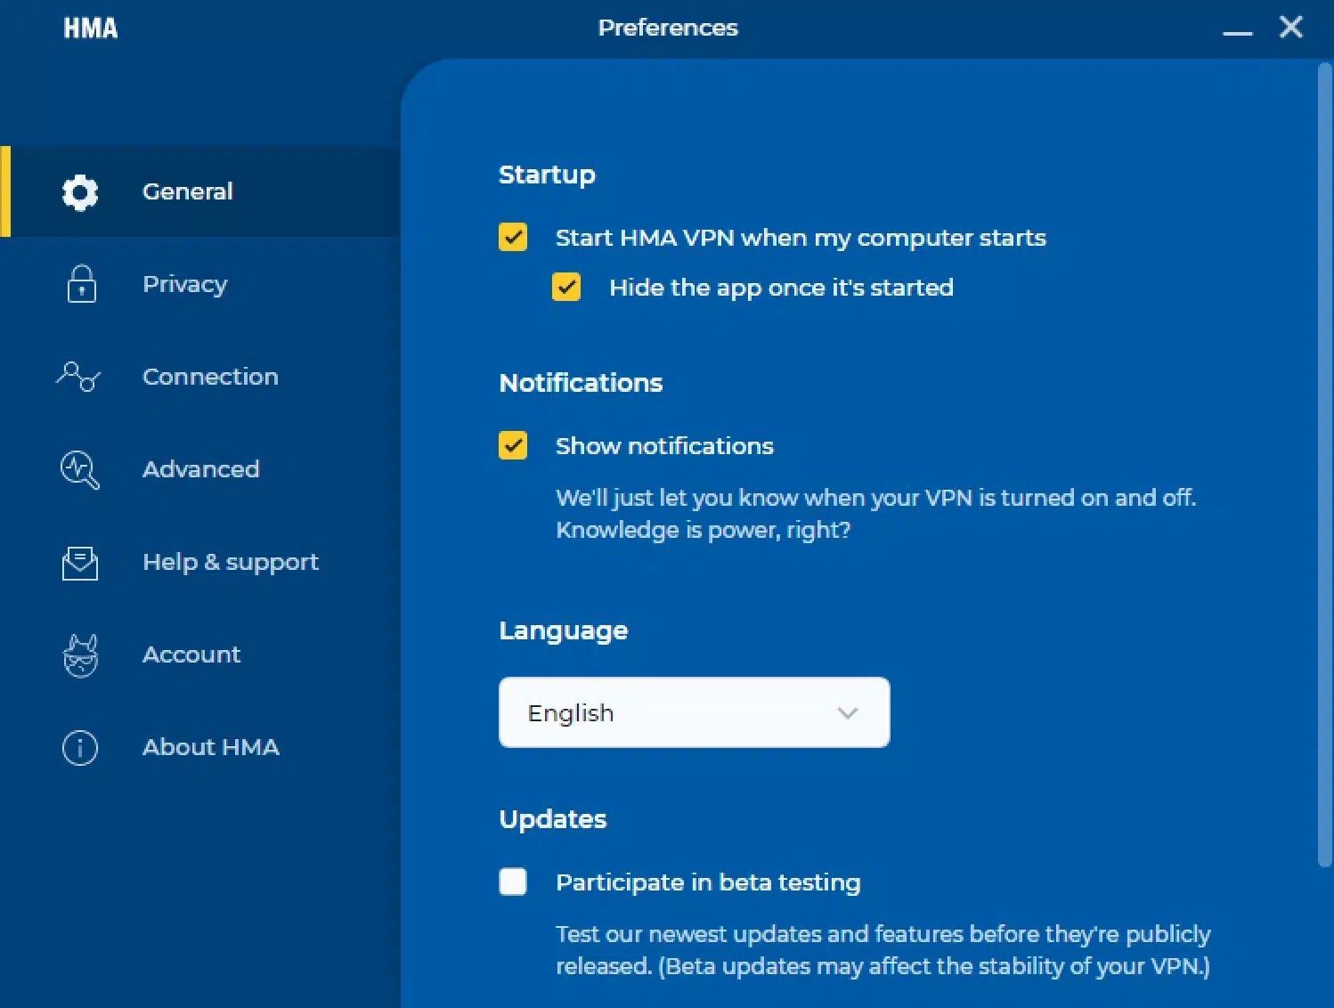
Task: Click the Account donkey mascot icon
Action: (80, 655)
